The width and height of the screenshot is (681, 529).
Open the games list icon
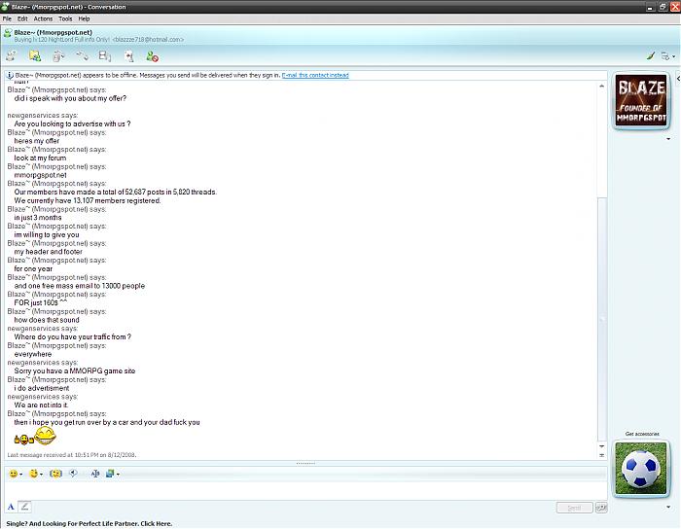pos(129,56)
